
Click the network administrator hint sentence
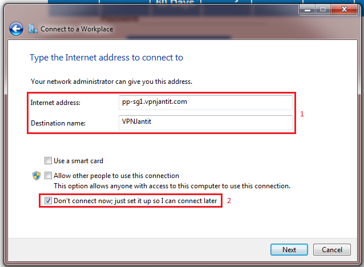[111, 82]
